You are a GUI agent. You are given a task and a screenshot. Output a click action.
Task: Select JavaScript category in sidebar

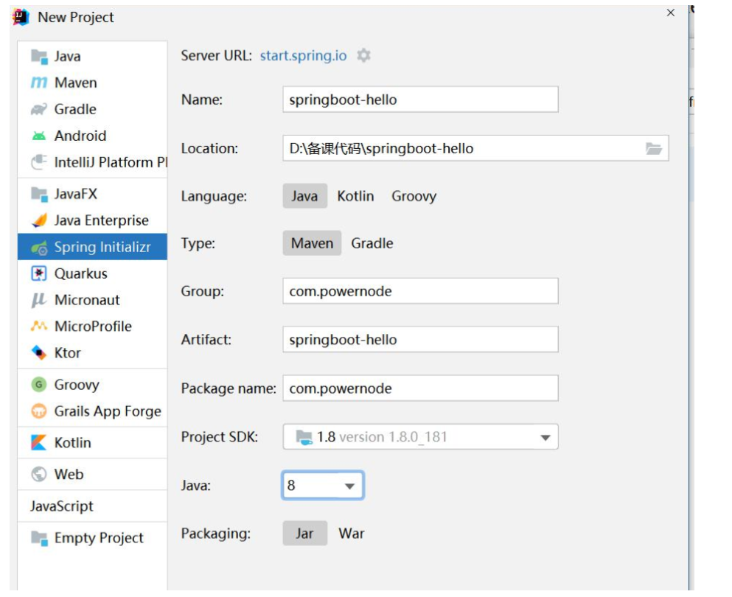tap(92, 506)
